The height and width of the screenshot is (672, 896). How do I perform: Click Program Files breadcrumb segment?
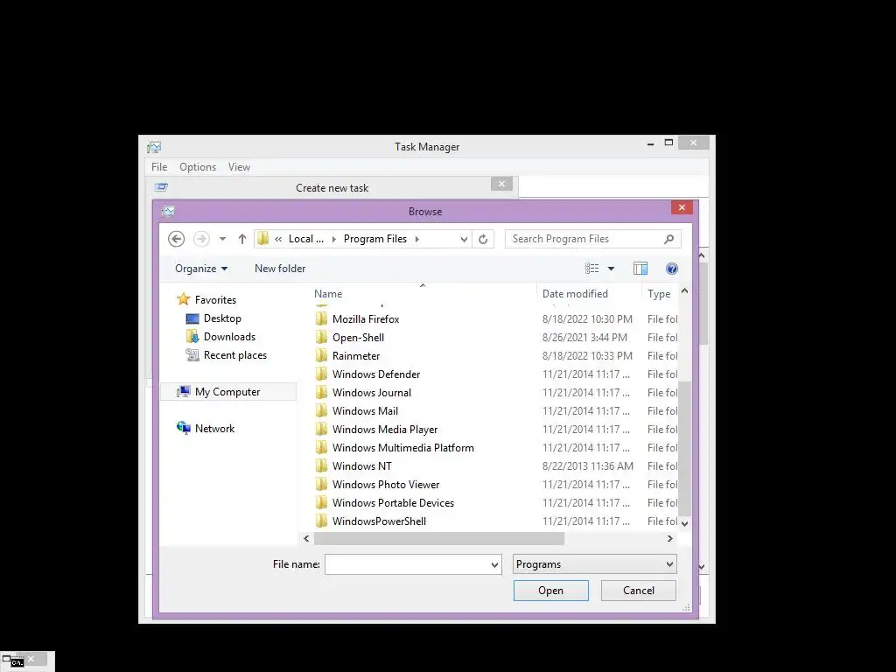(374, 239)
